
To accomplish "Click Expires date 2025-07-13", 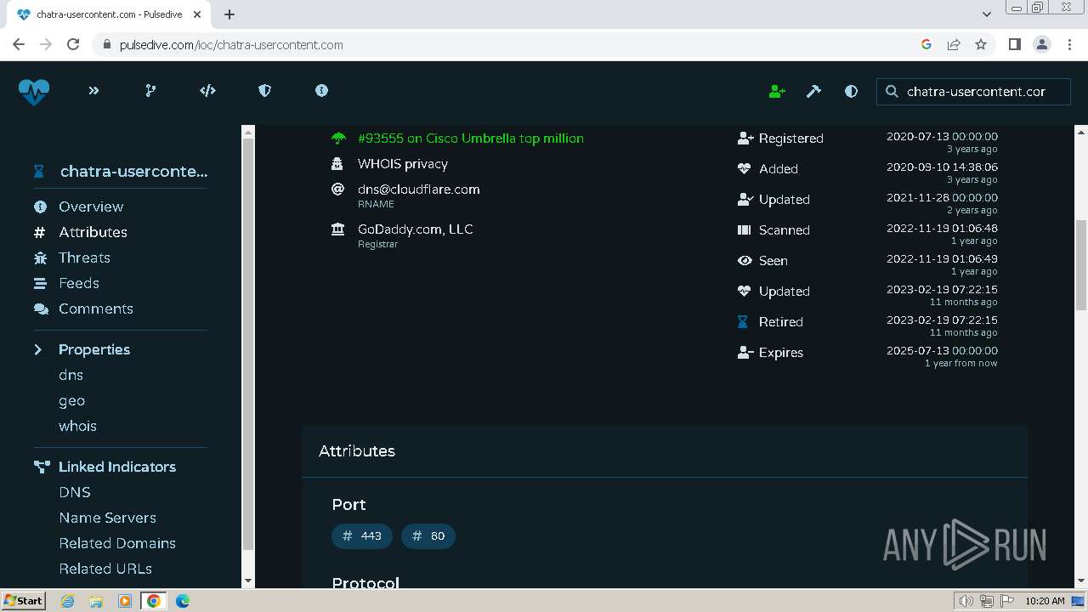I will [942, 350].
